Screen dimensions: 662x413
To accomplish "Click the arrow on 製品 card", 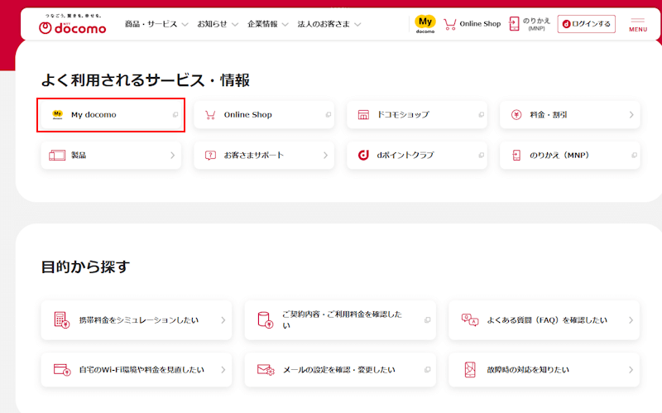I will (x=172, y=156).
